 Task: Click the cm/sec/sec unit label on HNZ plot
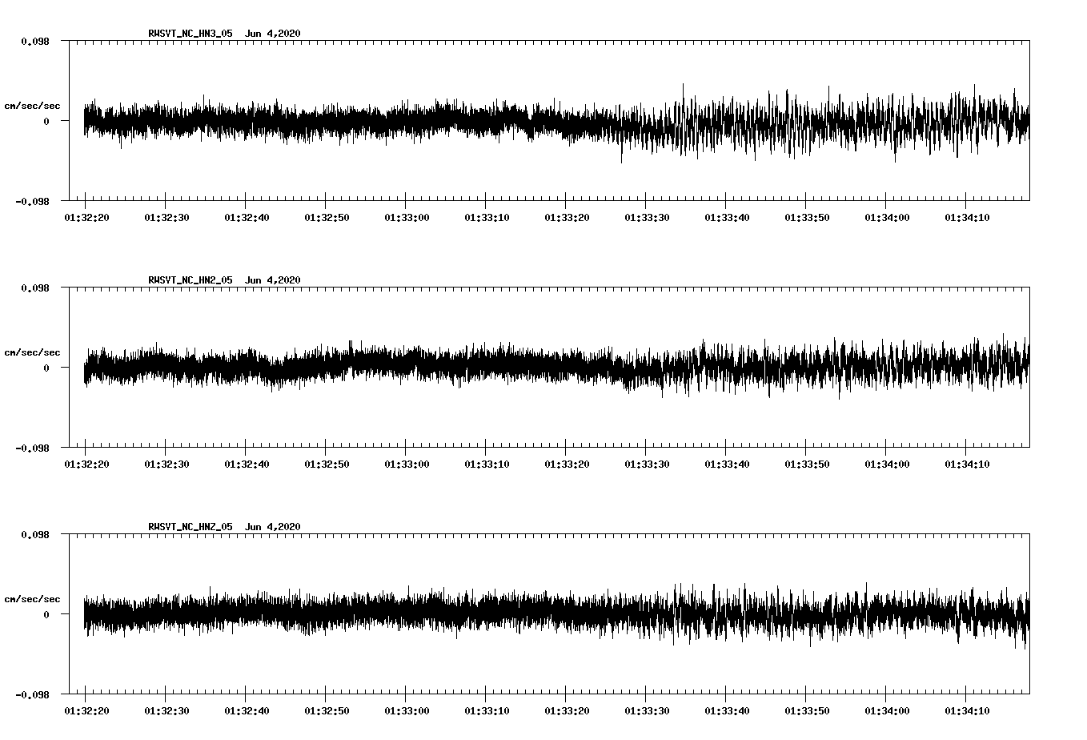click(32, 599)
